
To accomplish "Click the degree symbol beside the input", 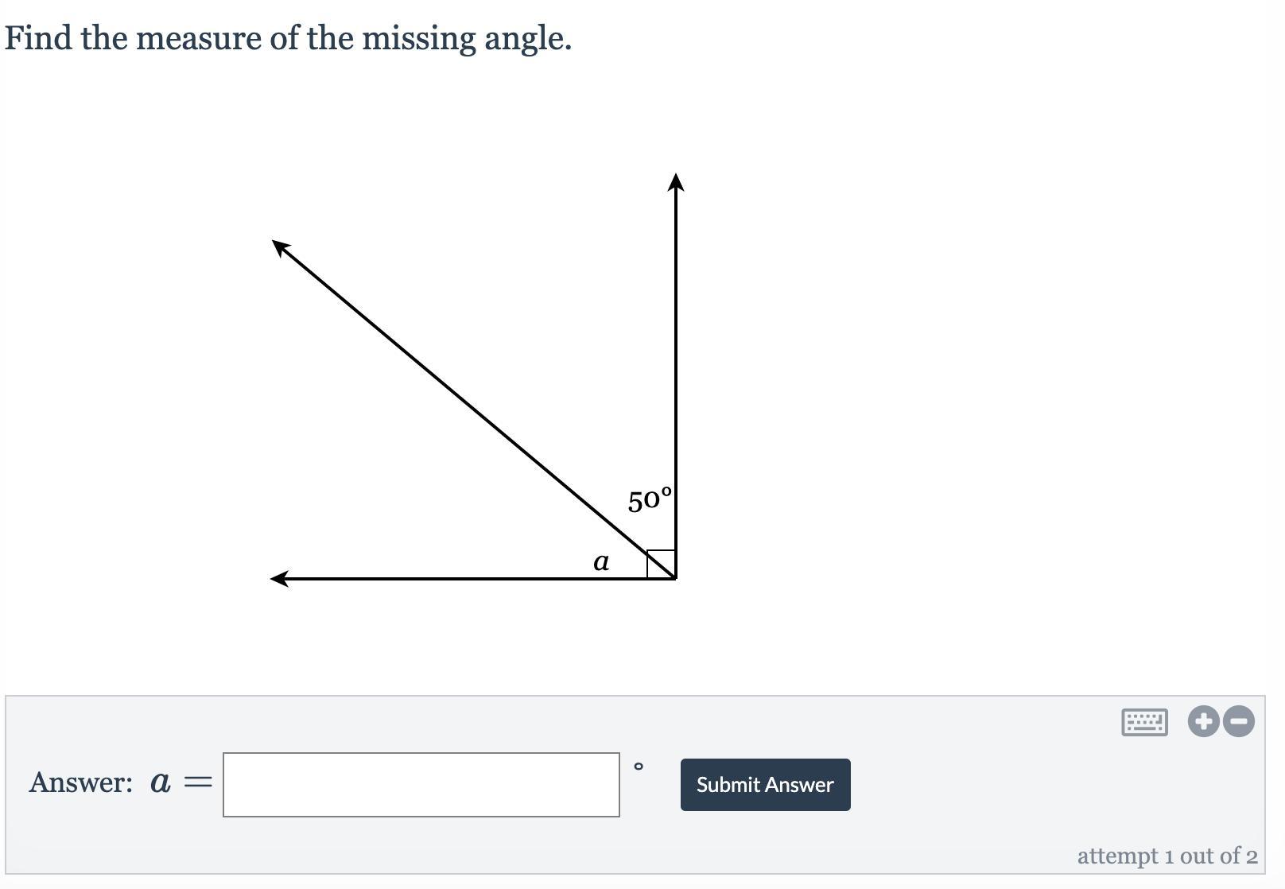I will [x=639, y=767].
